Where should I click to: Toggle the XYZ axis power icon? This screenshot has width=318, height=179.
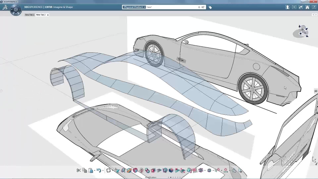pos(226,170)
